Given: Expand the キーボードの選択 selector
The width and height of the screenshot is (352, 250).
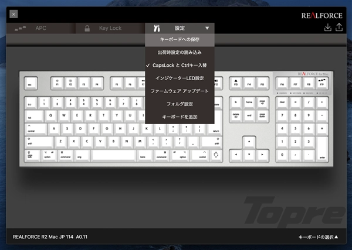Looking at the screenshot, I should tap(318, 237).
